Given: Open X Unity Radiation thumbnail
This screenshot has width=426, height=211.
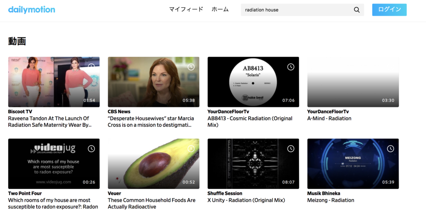Looking at the screenshot, I should point(253,164).
